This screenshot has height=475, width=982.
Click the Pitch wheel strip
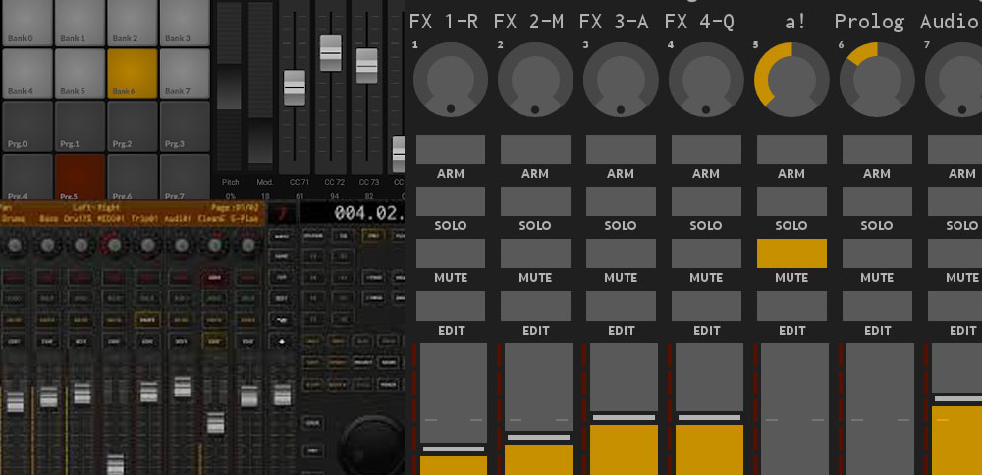[229, 86]
